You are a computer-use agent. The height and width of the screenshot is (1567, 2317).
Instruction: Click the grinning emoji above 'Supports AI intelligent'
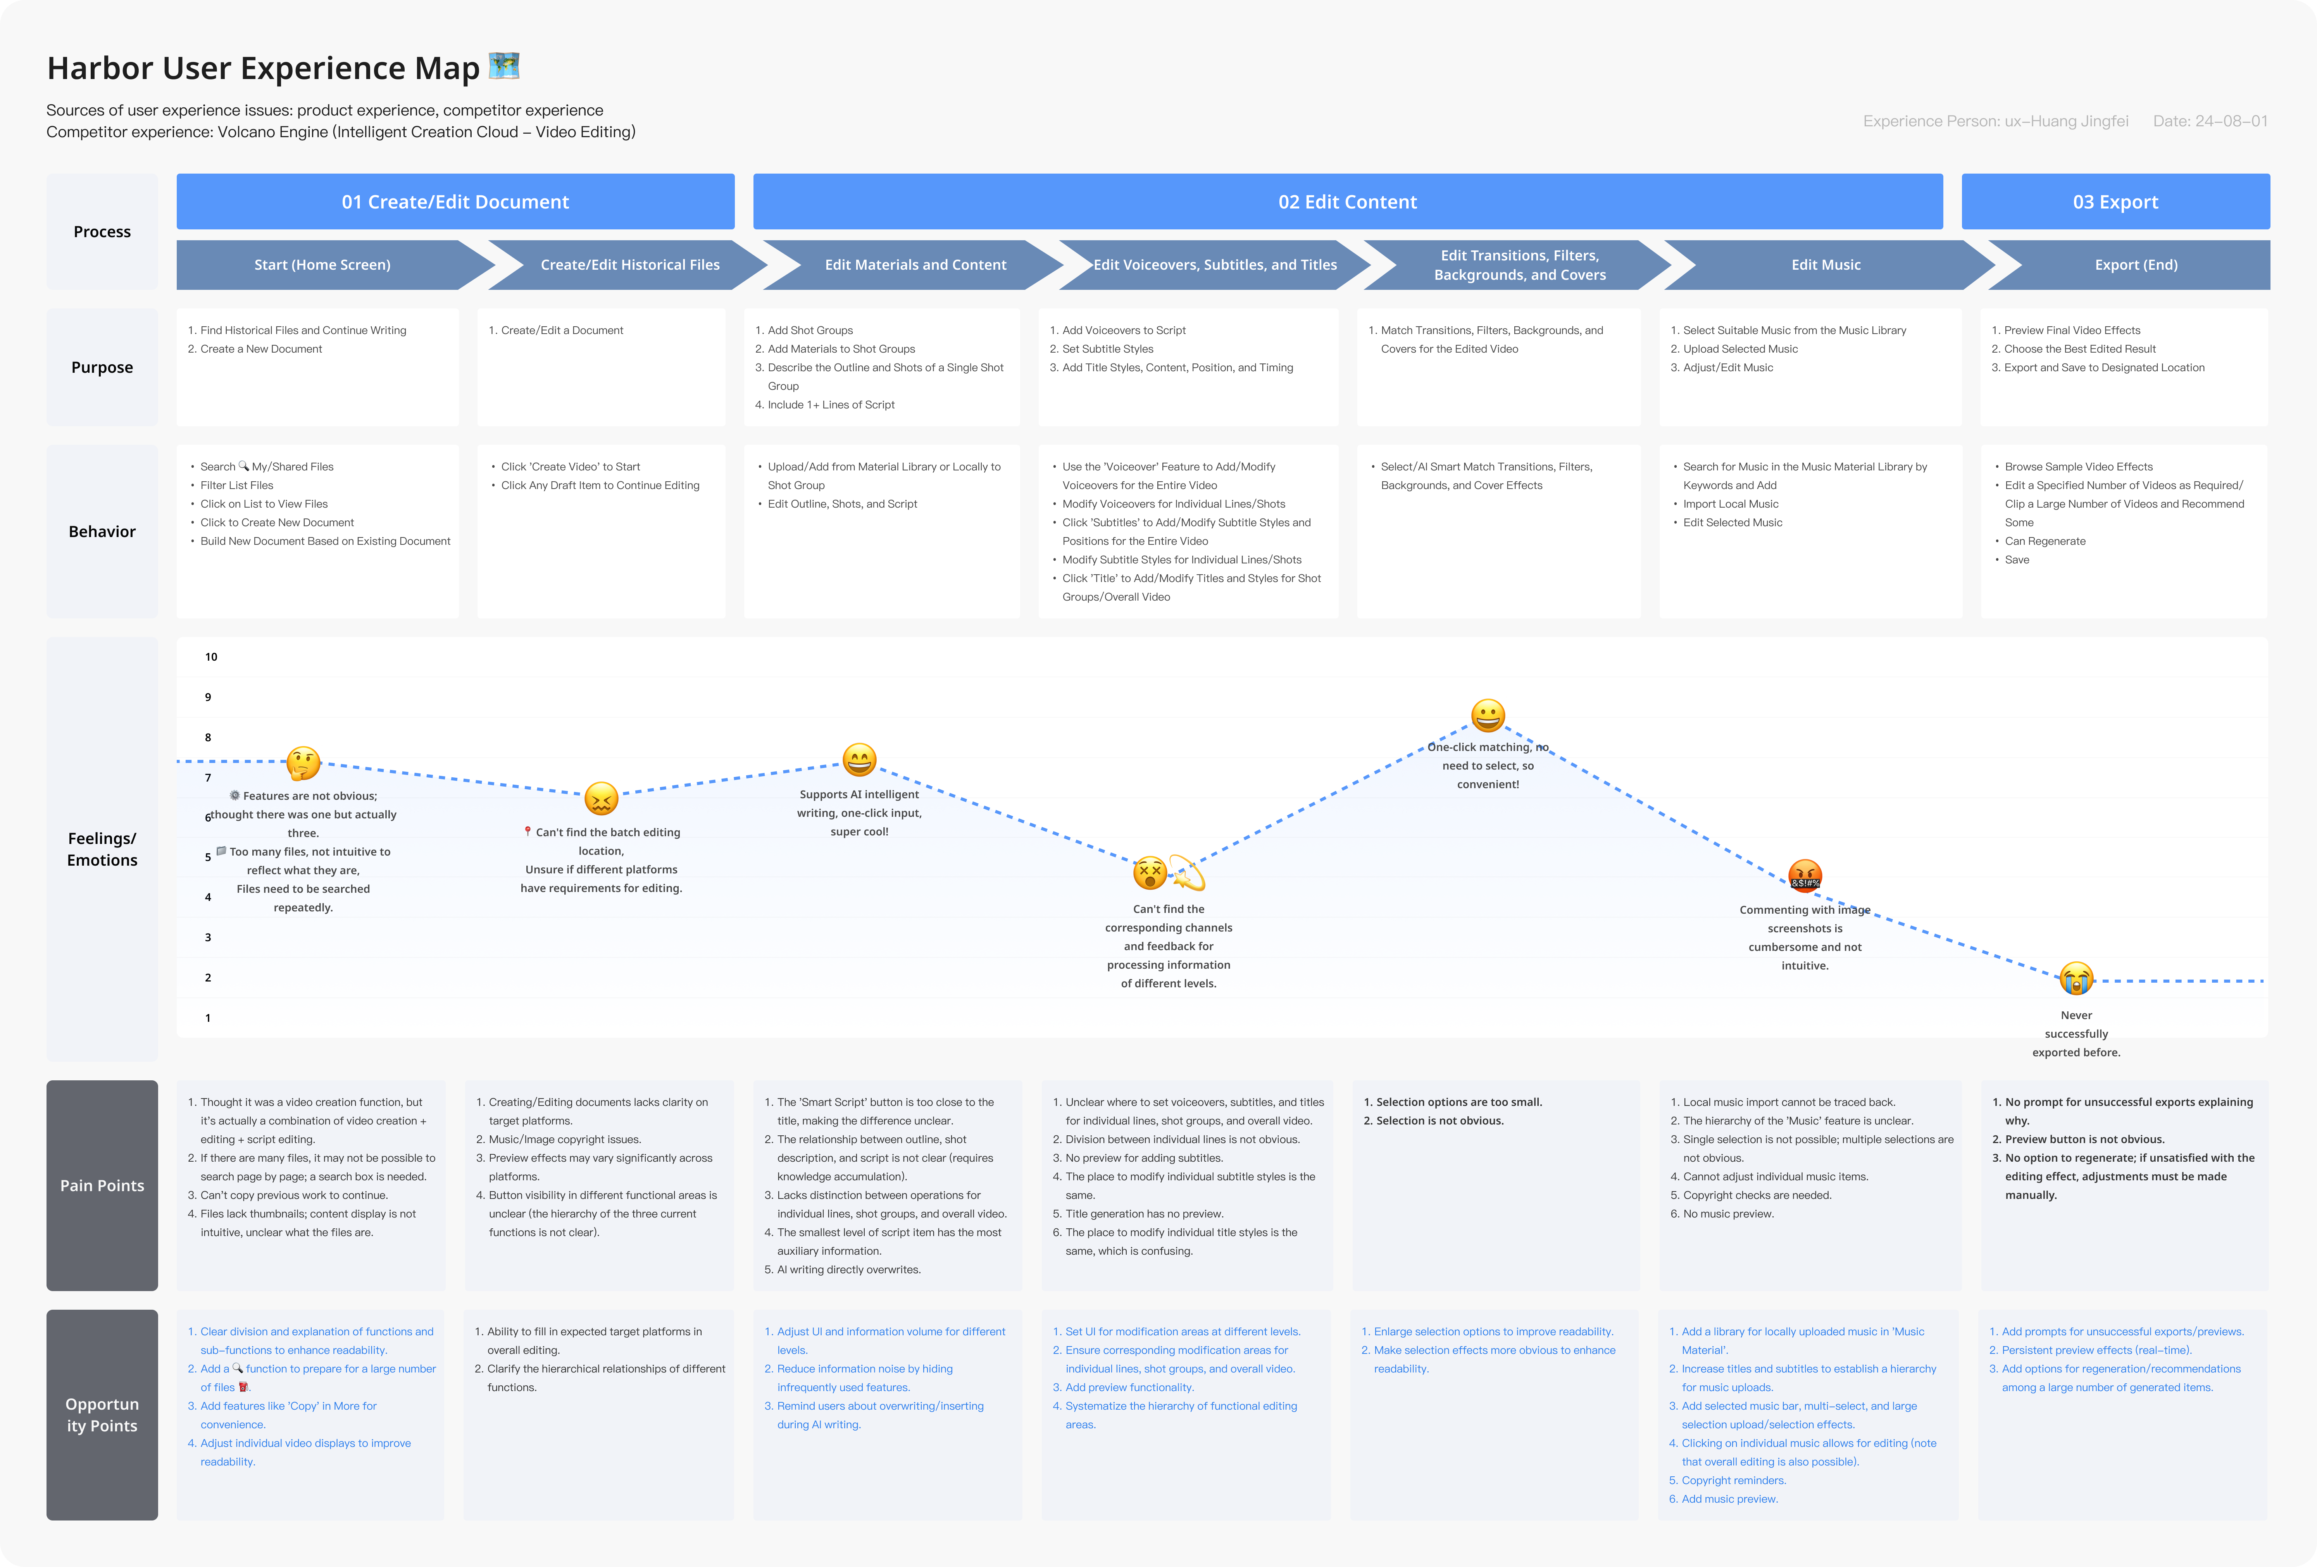[x=859, y=759]
